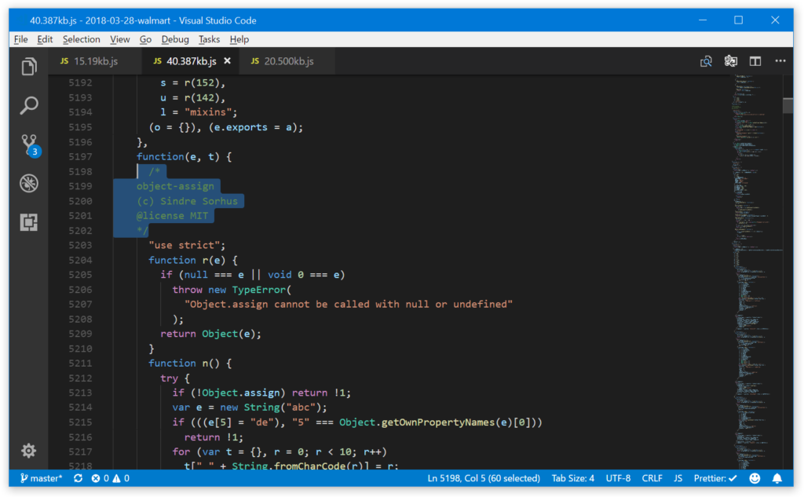Select the Debug icon in the activity bar
The width and height of the screenshot is (804, 497).
pyautogui.click(x=28, y=183)
